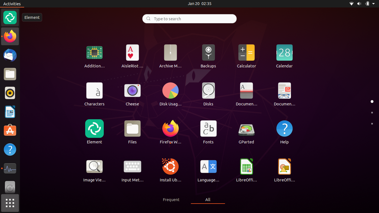
Task: Launch Rhythmbox music player from the dock
Action: pos(10,93)
